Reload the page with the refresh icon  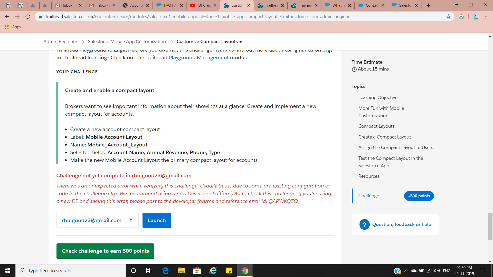28,17
